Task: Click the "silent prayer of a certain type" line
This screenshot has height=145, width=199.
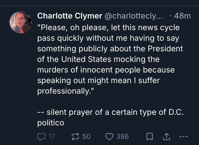Action: click(110, 112)
